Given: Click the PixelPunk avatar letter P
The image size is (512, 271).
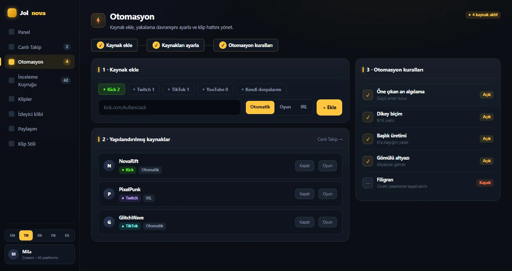Looking at the screenshot, I should (109, 194).
